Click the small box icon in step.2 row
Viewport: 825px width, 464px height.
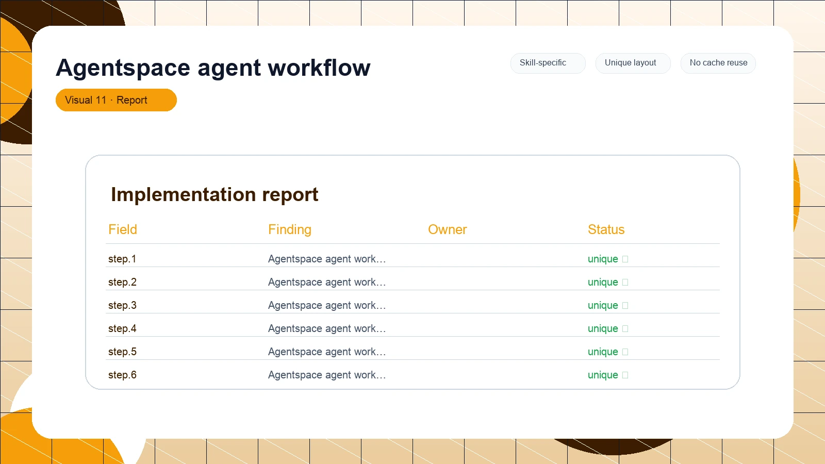(625, 283)
